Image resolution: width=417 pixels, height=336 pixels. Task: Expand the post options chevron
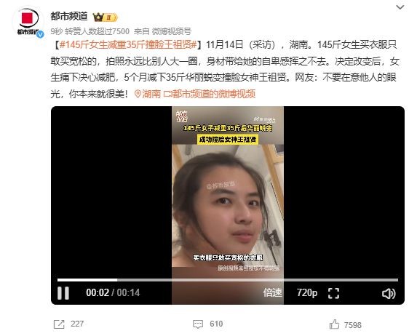pos(400,7)
